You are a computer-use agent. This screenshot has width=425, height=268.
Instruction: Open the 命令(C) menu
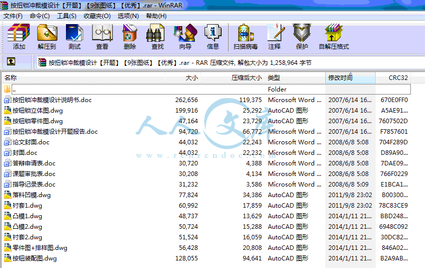click(40, 16)
